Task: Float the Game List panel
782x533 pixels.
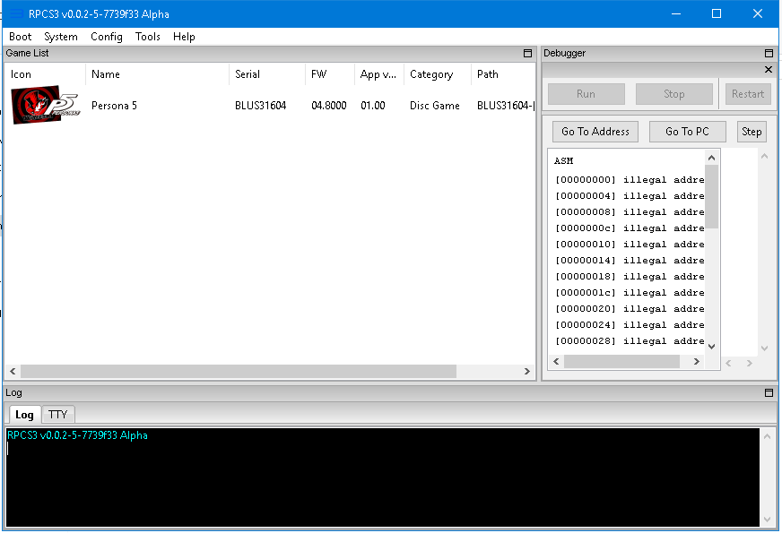Action: click(x=527, y=54)
